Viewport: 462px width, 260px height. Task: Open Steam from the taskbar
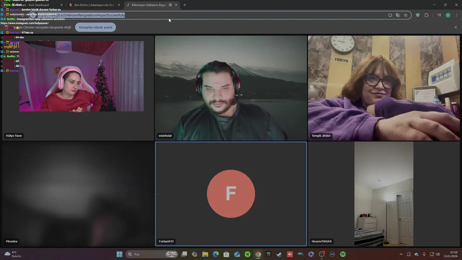pyautogui.click(x=279, y=254)
